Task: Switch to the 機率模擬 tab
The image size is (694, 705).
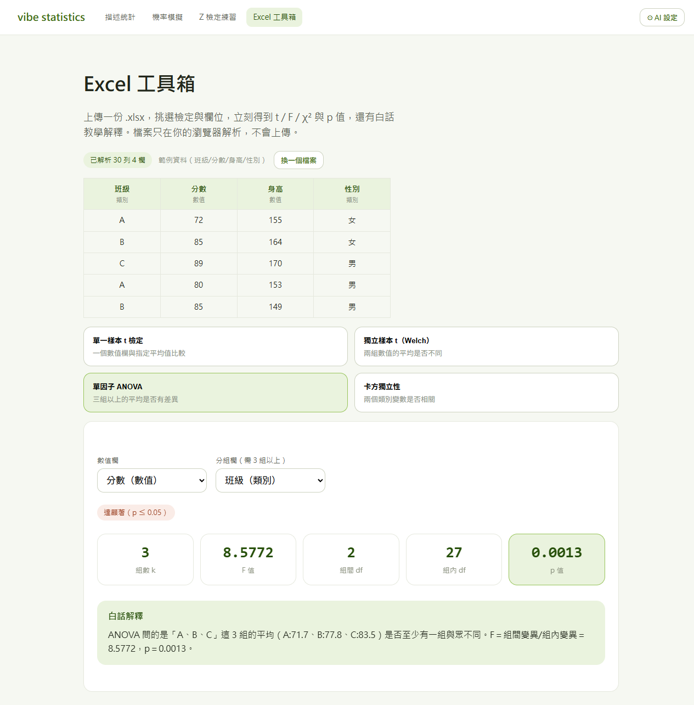Action: point(167,17)
